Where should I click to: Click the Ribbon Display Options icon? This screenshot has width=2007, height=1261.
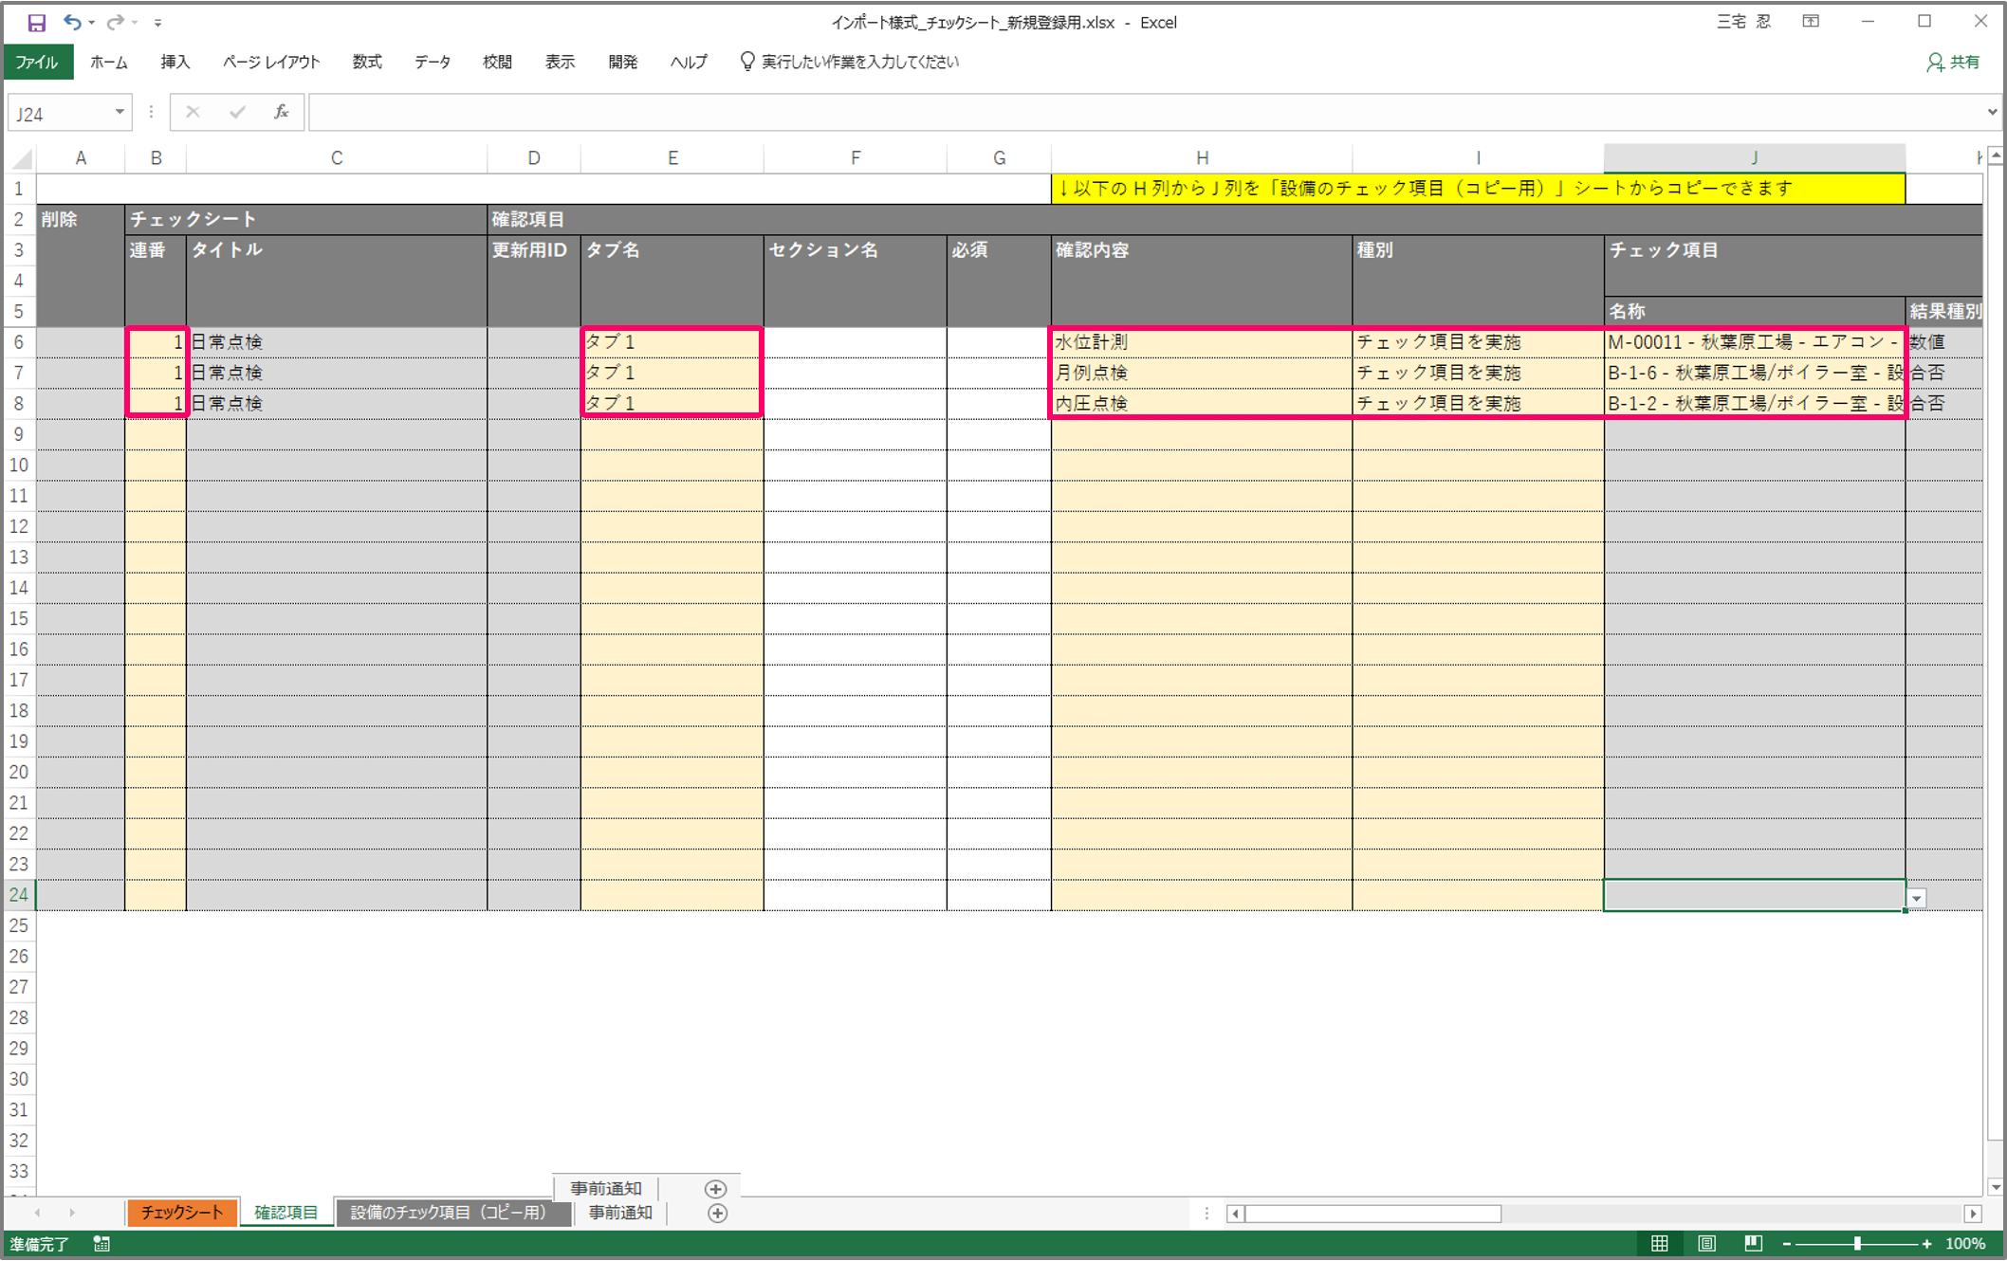pos(1811,22)
